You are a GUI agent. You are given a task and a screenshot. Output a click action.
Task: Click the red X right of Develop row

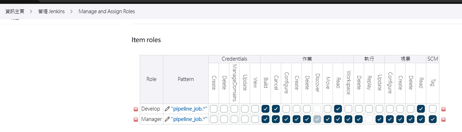pos(443,109)
